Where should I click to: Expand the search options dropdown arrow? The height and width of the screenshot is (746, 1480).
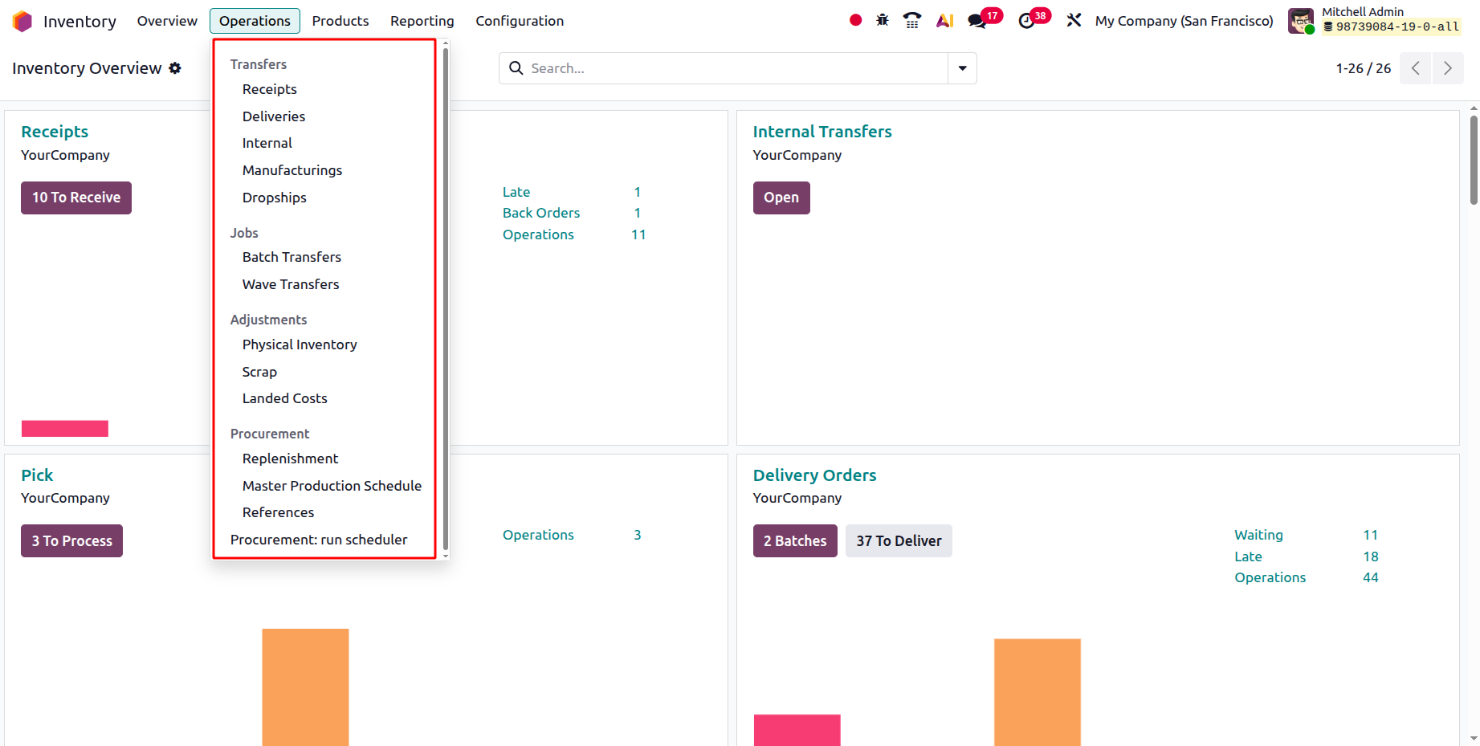pos(961,68)
